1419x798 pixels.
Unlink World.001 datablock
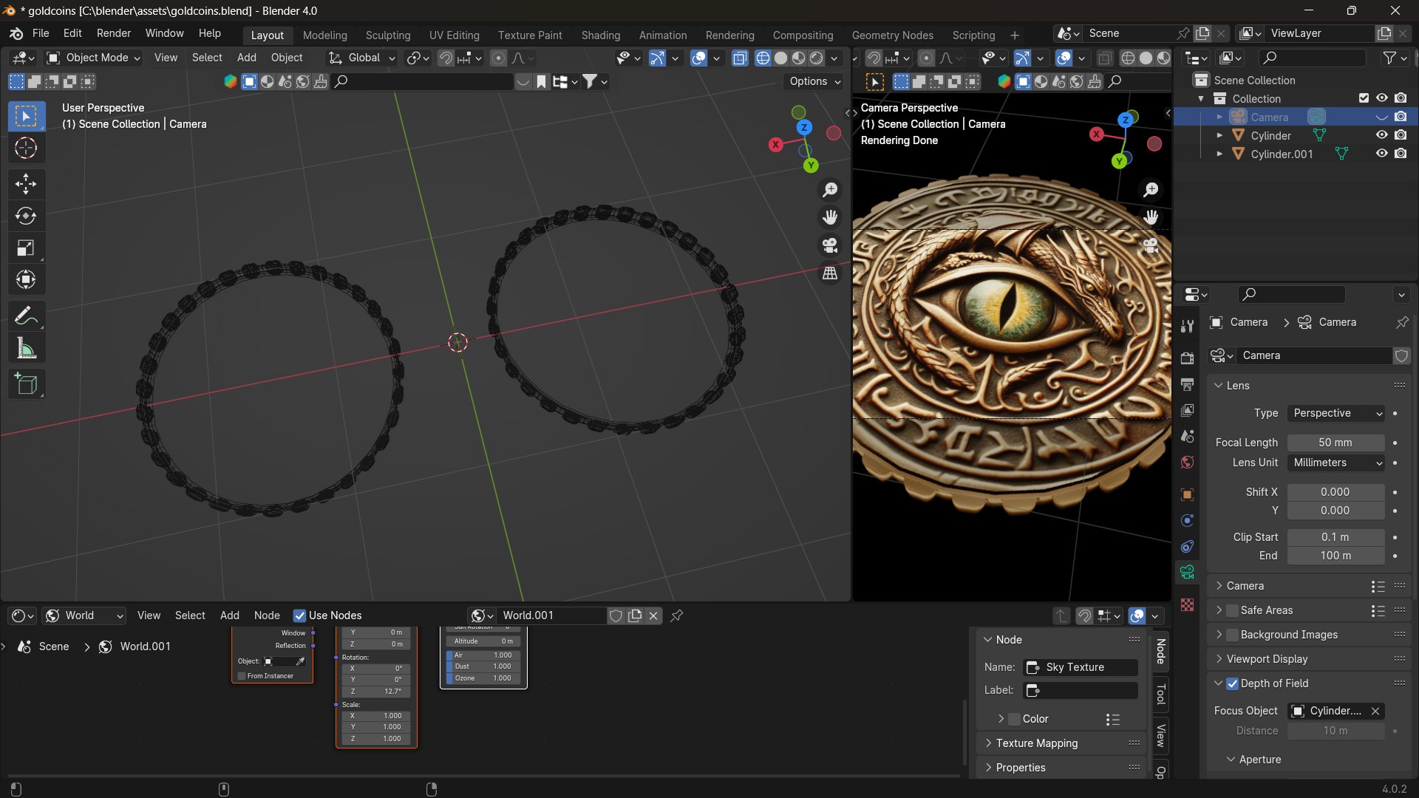pyautogui.click(x=653, y=615)
